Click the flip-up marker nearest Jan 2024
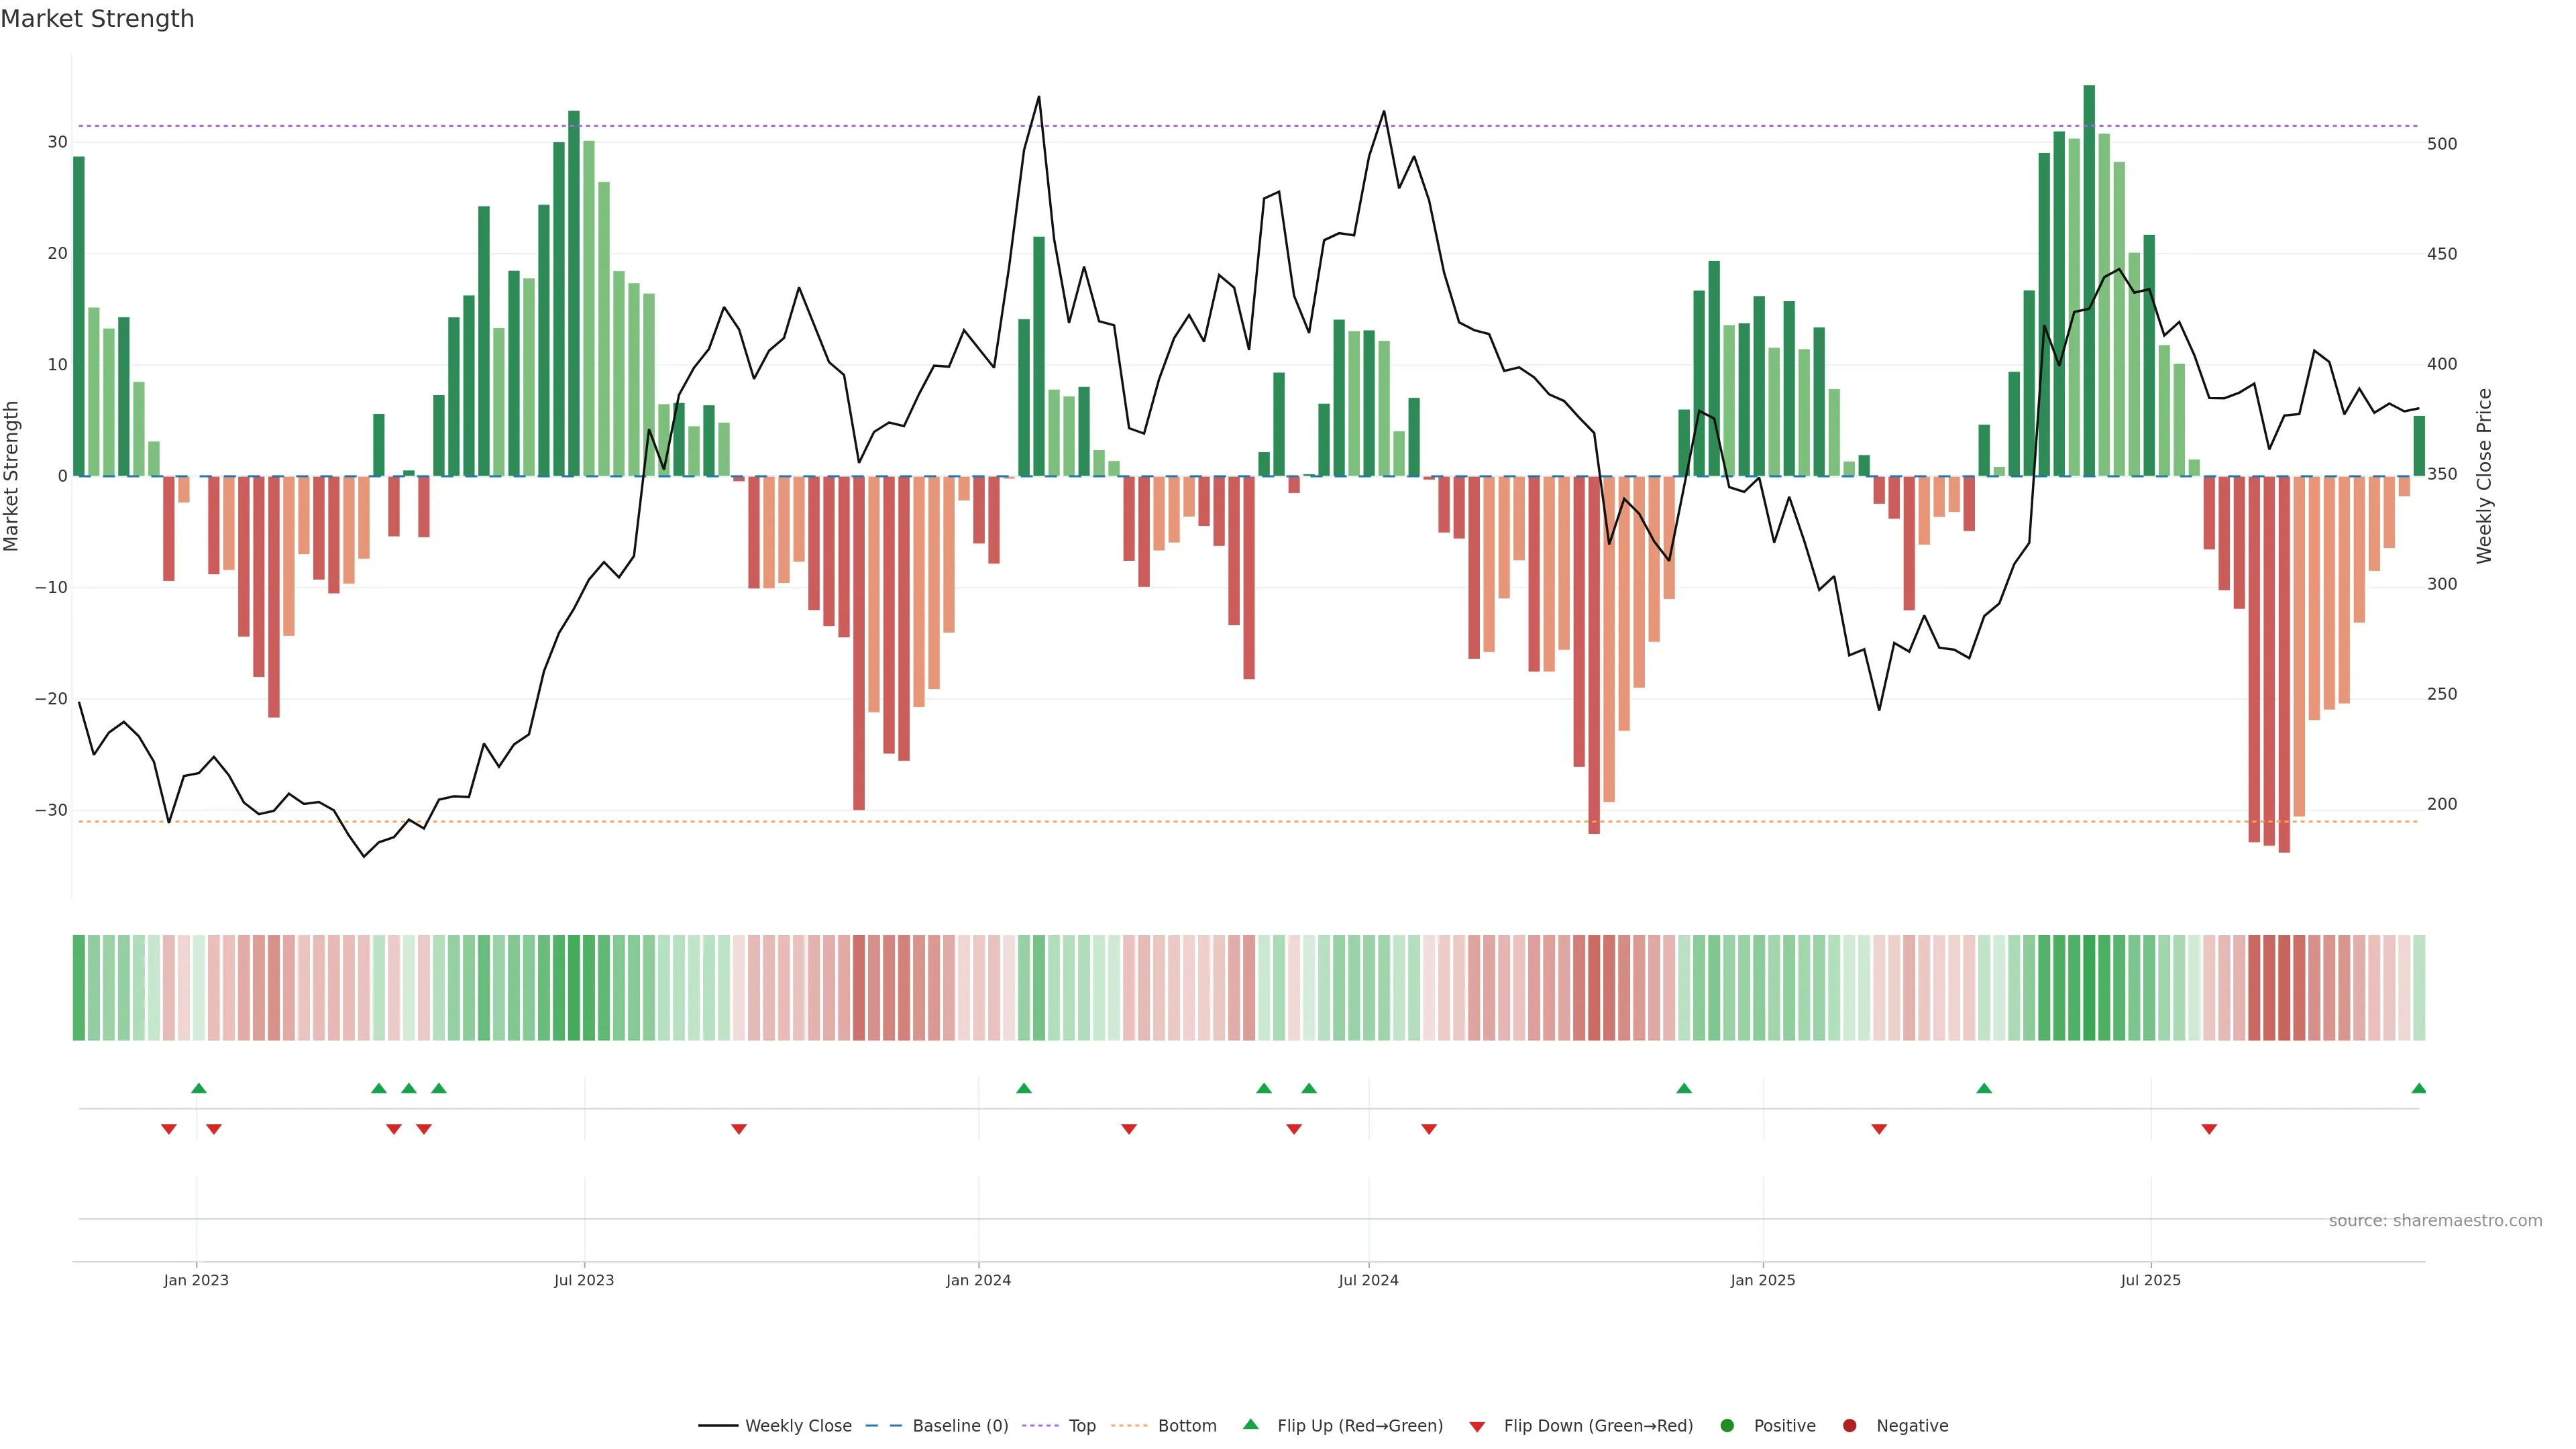The width and height of the screenshot is (2576, 1449). point(1023,1088)
